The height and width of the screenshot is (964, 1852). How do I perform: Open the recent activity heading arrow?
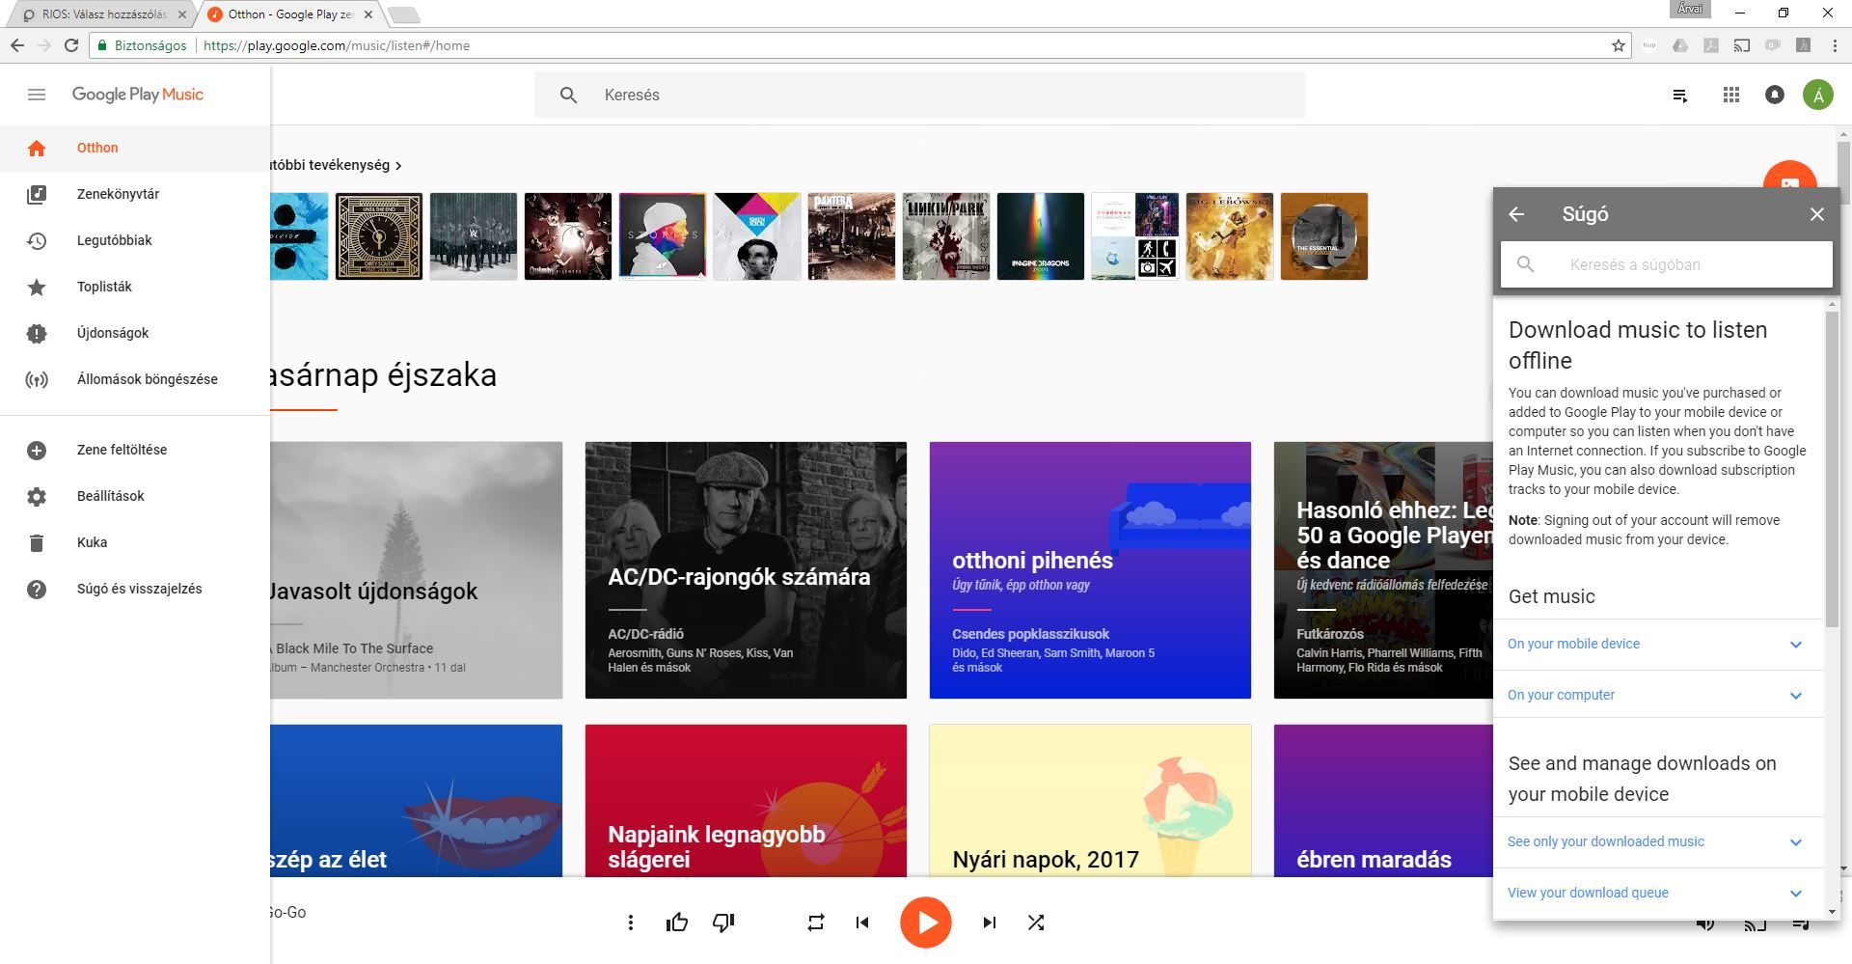point(398,165)
